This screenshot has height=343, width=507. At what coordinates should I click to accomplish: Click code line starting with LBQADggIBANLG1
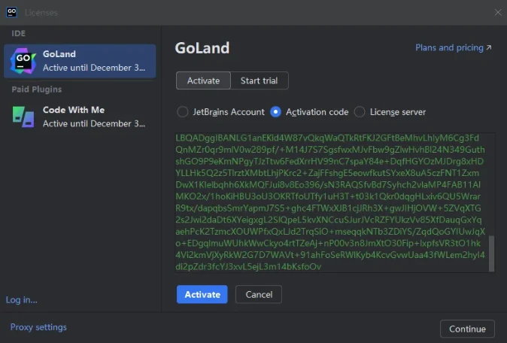coord(327,138)
